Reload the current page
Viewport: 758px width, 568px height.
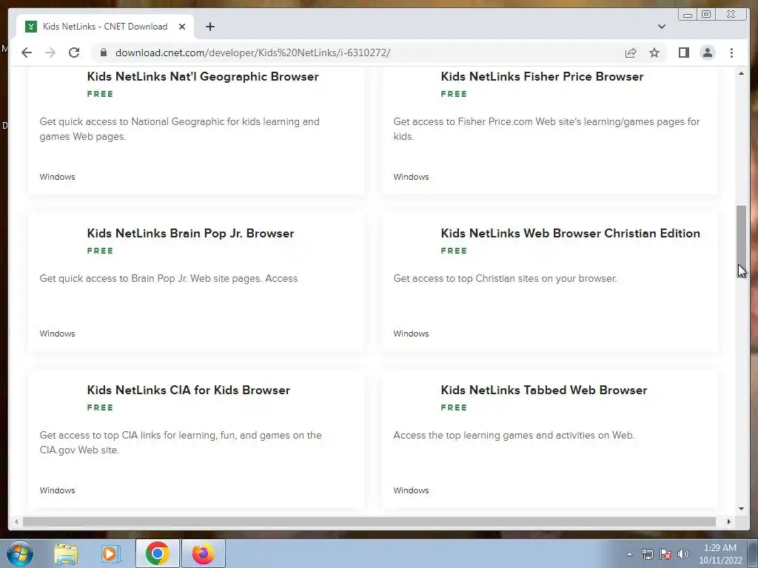[x=74, y=53]
